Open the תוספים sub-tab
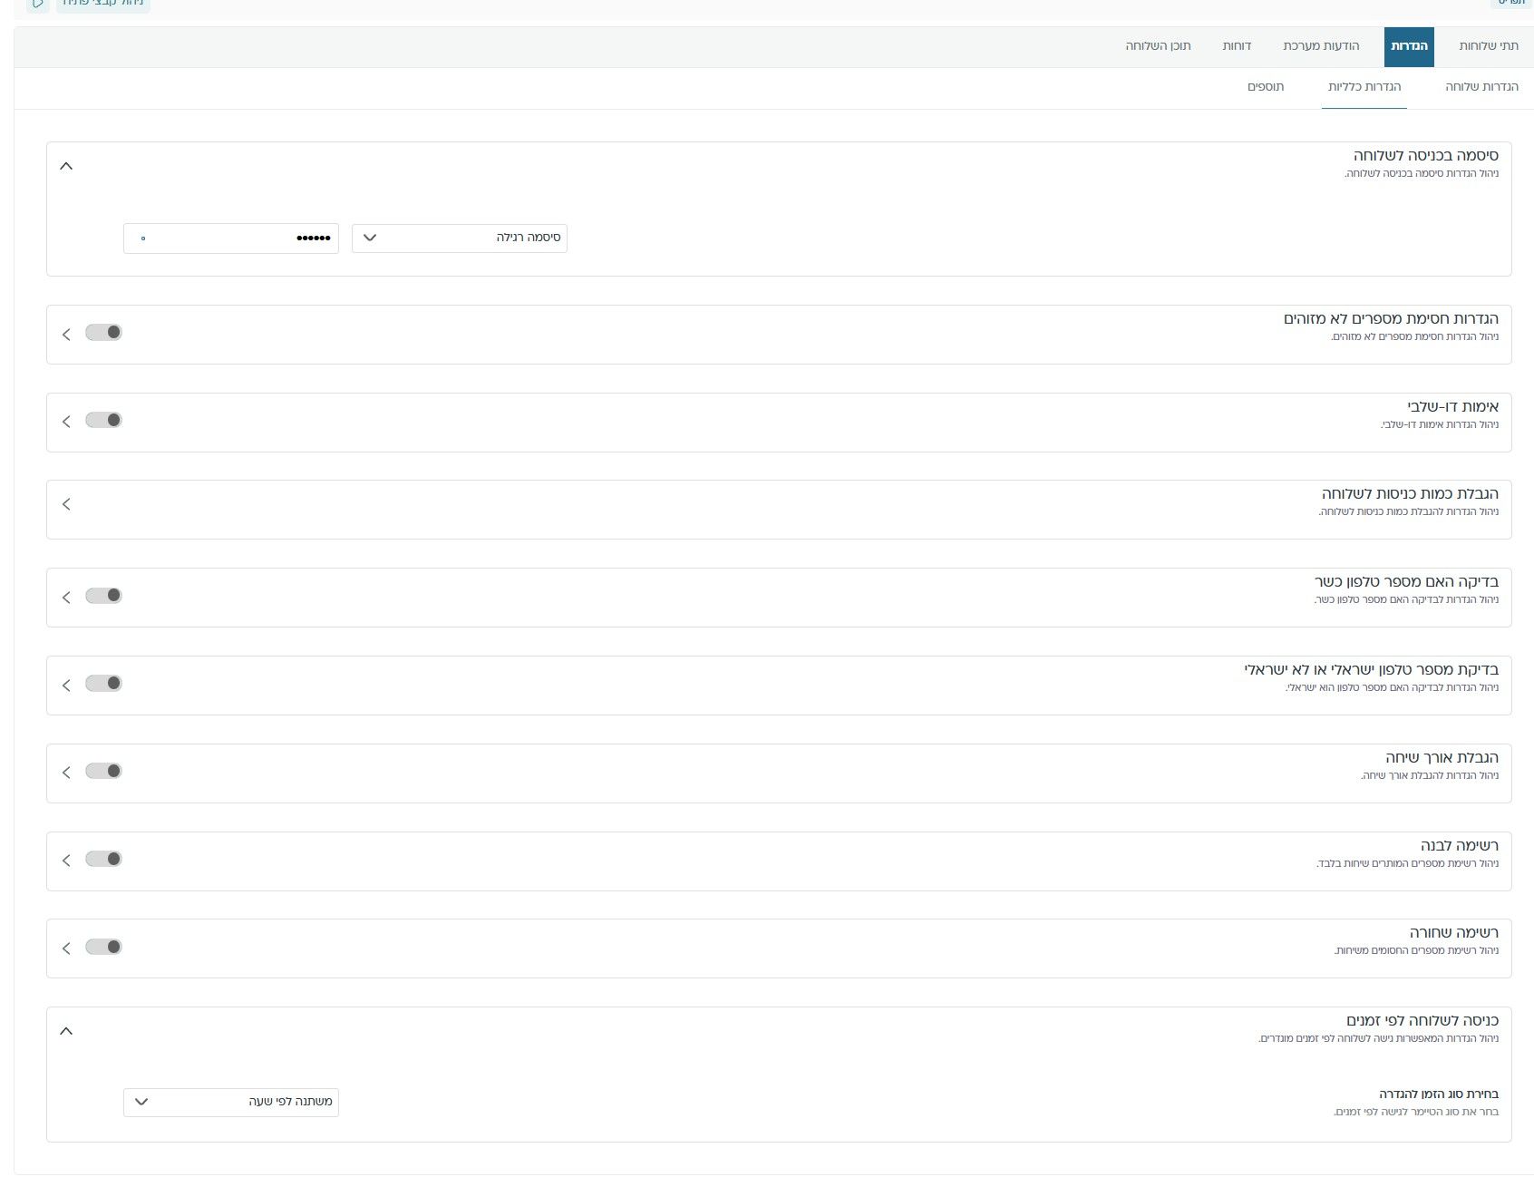This screenshot has width=1534, height=1177. coord(1266,87)
